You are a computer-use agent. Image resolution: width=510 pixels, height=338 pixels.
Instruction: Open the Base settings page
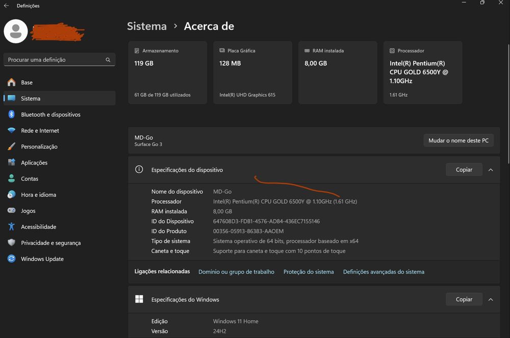tap(60, 82)
